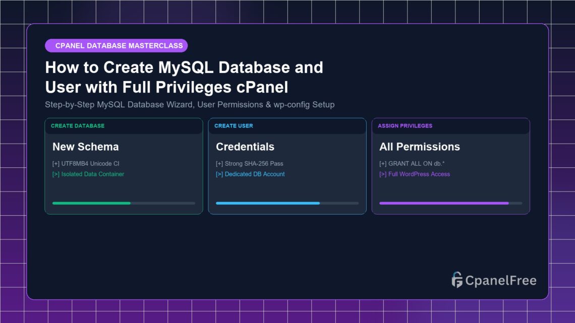Click the purple All Permissions progress bar
The image size is (575, 323).
[x=451, y=203]
